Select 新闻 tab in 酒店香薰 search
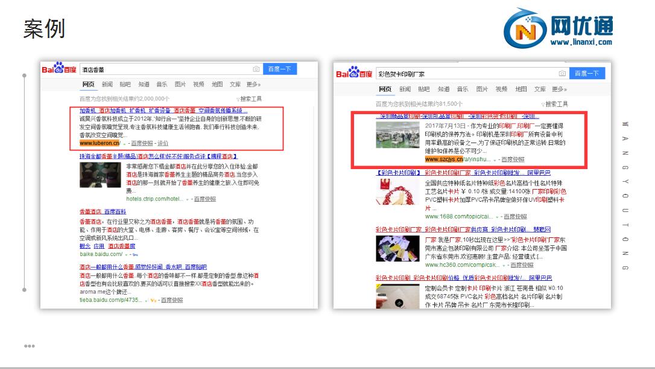This screenshot has width=655, height=369. click(107, 85)
